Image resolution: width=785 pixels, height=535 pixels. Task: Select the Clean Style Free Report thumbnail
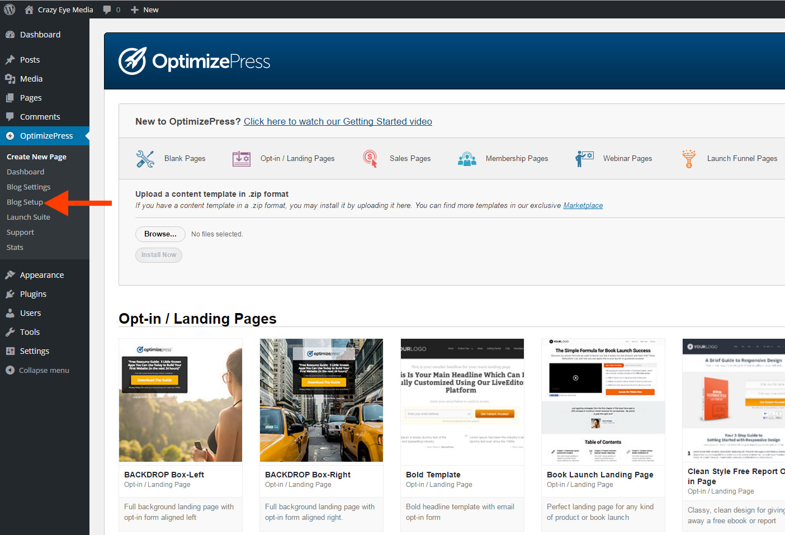point(734,400)
